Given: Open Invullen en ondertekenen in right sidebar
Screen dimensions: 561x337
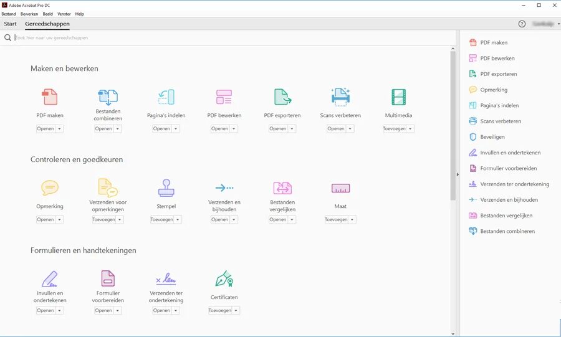Looking at the screenshot, I should [504, 153].
